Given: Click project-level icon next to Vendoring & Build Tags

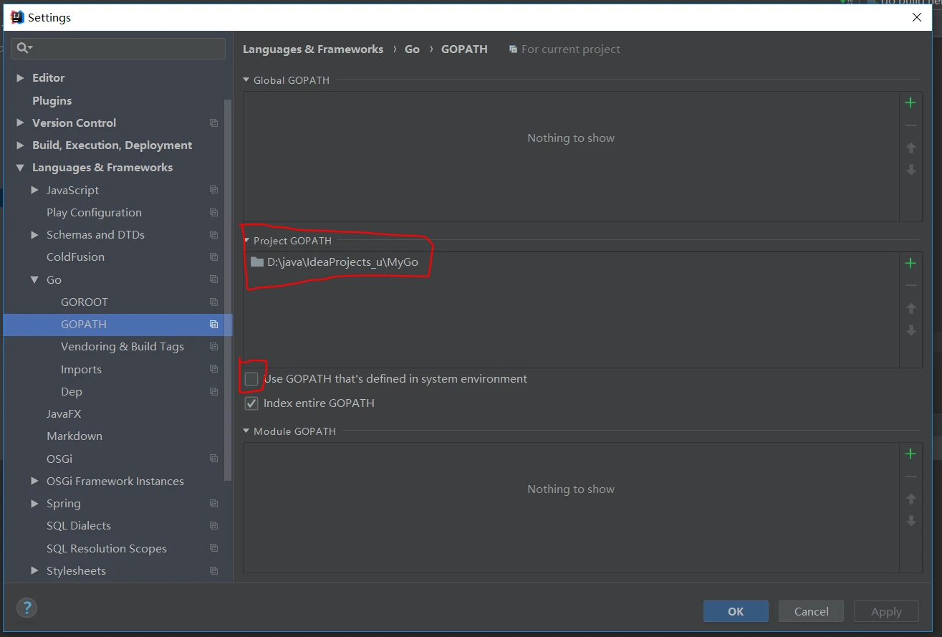Looking at the screenshot, I should click(213, 347).
